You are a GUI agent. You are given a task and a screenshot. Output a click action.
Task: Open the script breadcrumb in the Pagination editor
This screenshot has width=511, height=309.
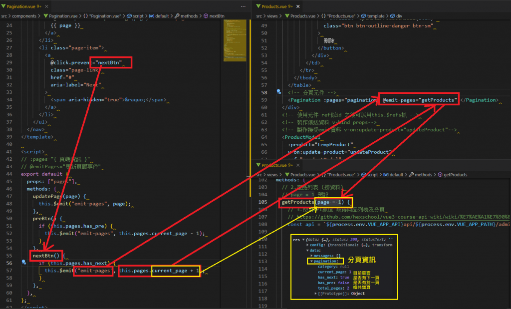tap(135, 16)
